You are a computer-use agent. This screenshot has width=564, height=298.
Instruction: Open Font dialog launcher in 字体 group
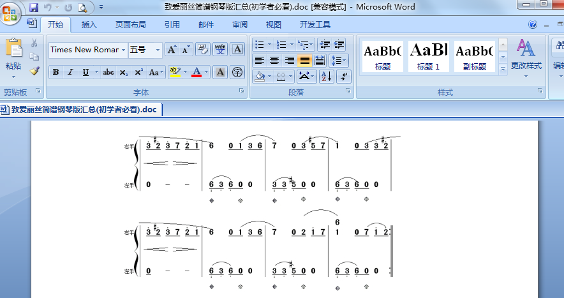[x=242, y=91]
